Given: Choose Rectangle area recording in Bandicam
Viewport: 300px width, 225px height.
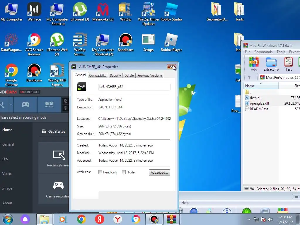Looking at the screenshot, I should point(58,158).
